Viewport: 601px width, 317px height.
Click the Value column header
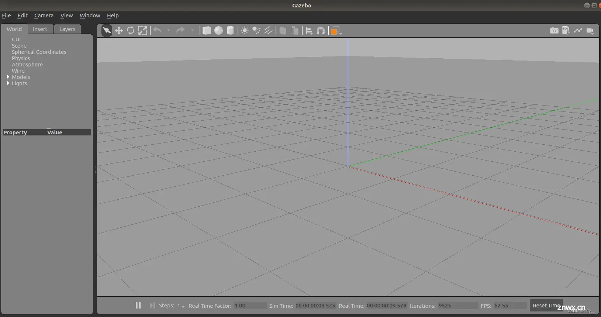tap(55, 132)
